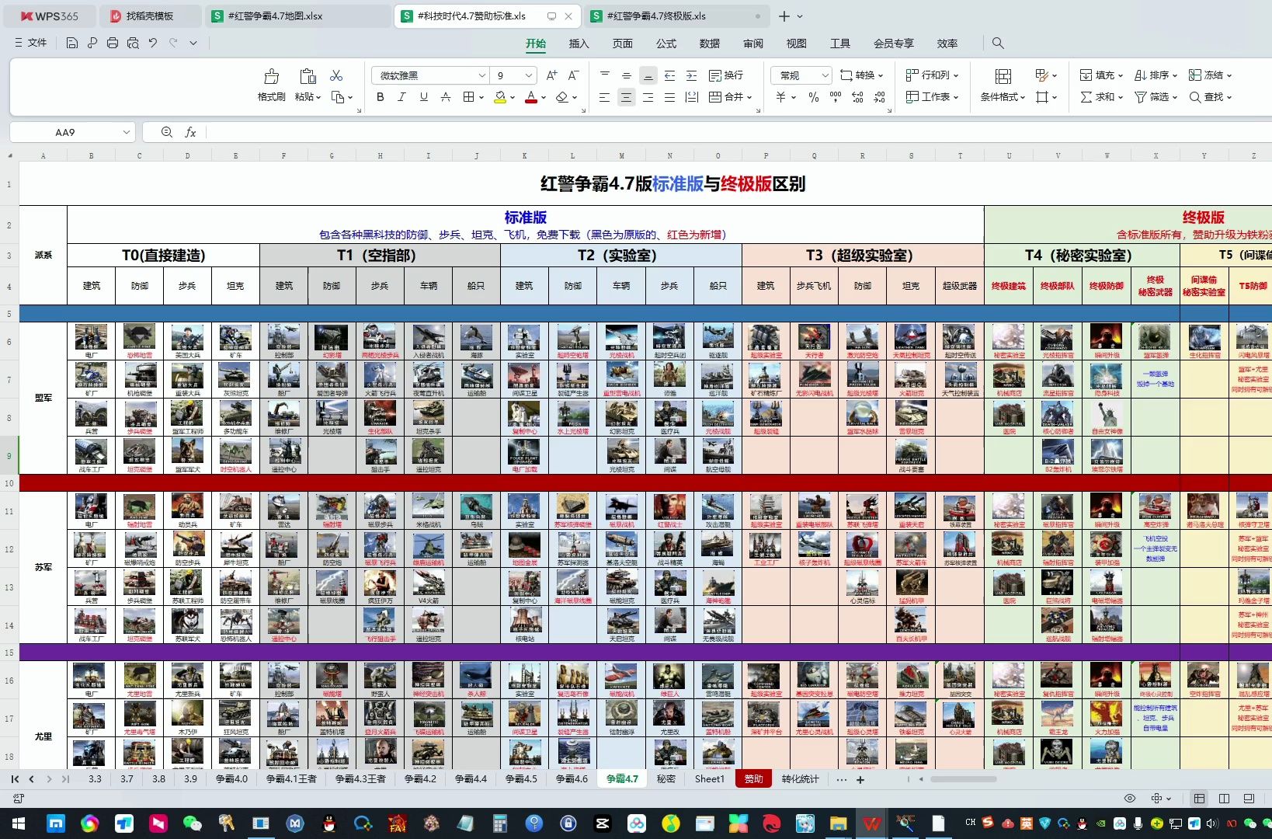Viewport: 1272px width, 839px height.
Task: Click the print icon in quick toolbar
Action: pyautogui.click(x=113, y=43)
